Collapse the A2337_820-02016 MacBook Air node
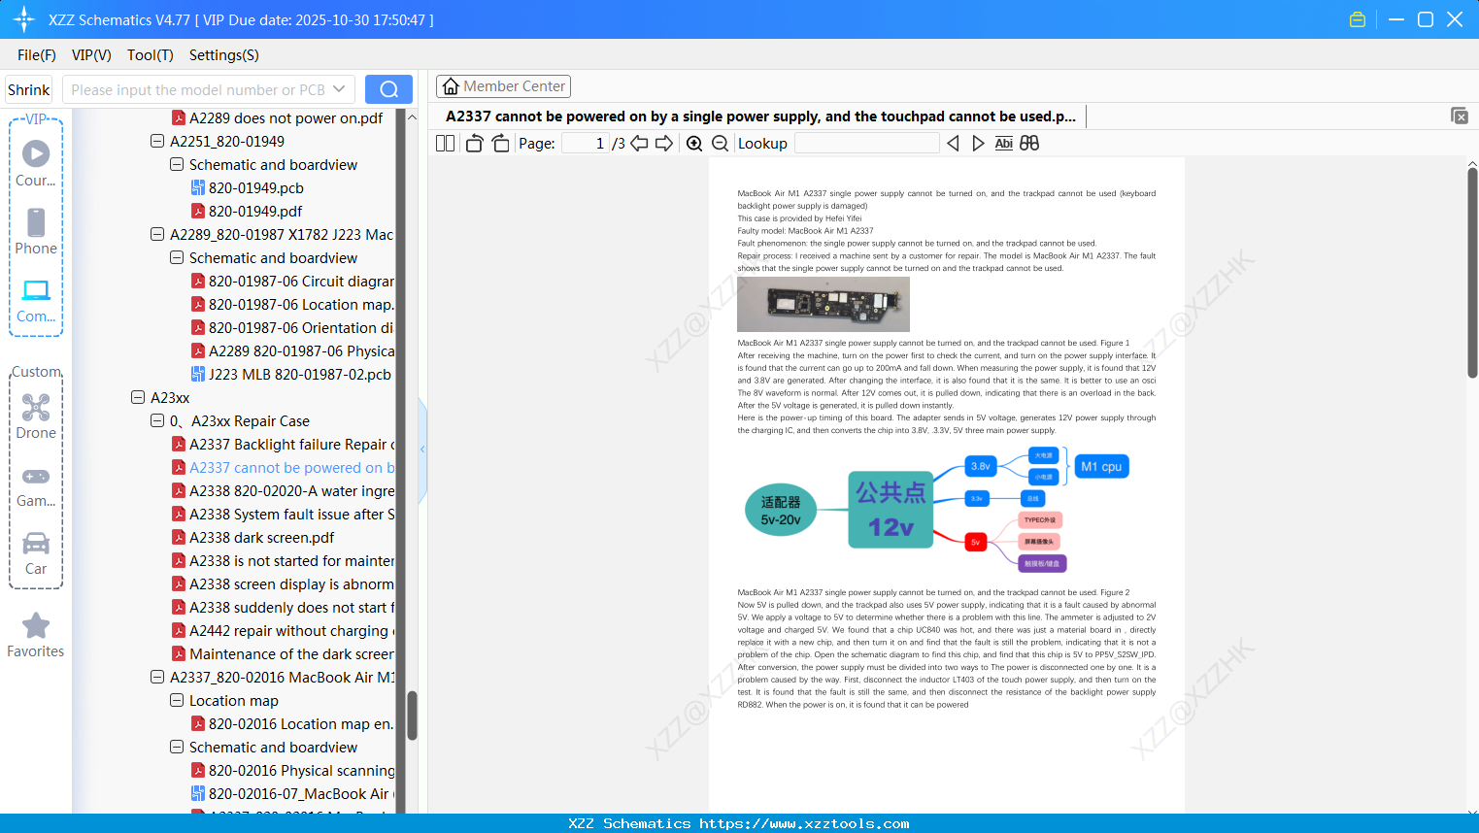 157,677
